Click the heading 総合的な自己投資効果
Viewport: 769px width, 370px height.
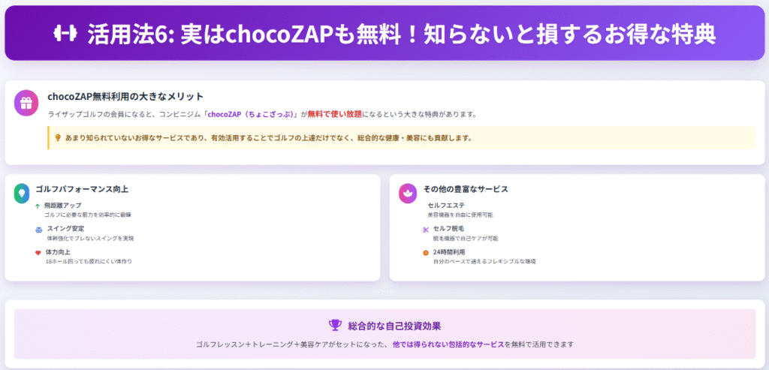(x=394, y=325)
